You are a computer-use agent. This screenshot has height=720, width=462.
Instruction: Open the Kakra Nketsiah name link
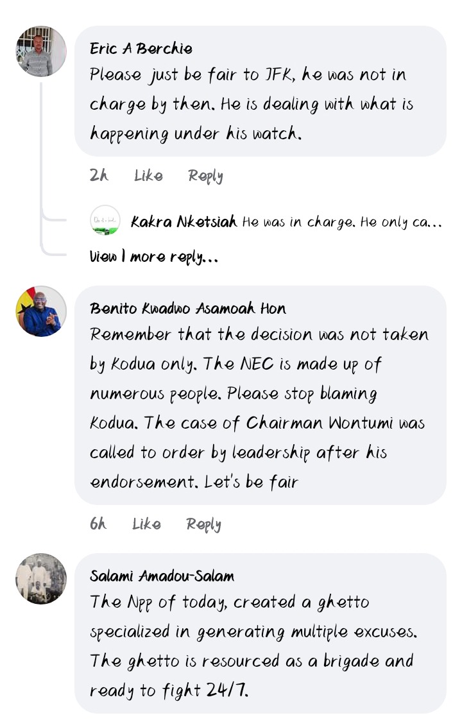(x=184, y=222)
